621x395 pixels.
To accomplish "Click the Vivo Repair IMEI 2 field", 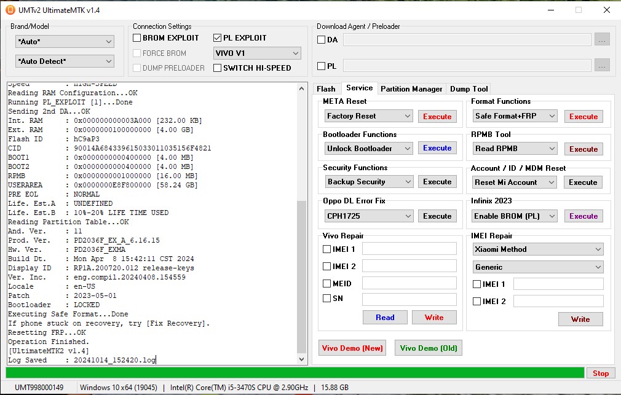I will tap(409, 265).
